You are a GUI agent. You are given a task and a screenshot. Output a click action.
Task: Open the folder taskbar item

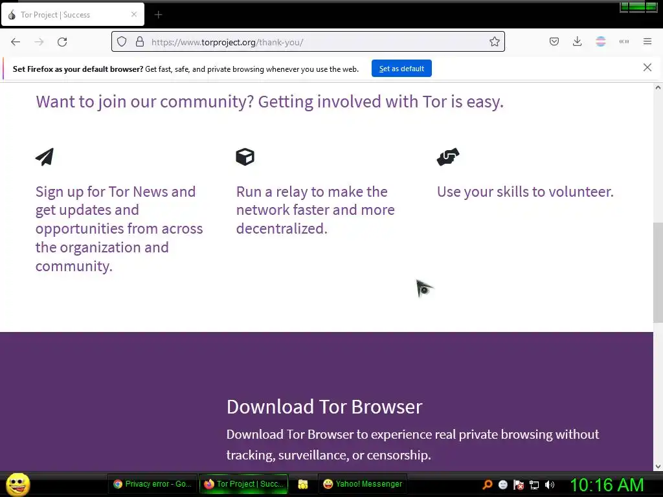pos(303,484)
